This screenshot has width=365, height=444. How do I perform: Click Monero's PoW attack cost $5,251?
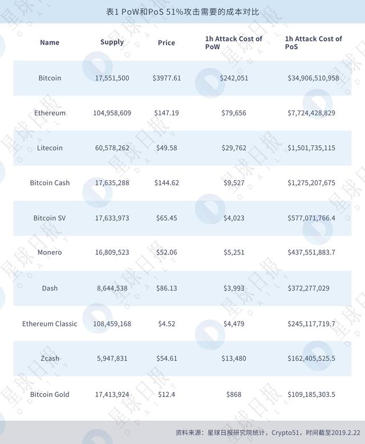click(234, 252)
